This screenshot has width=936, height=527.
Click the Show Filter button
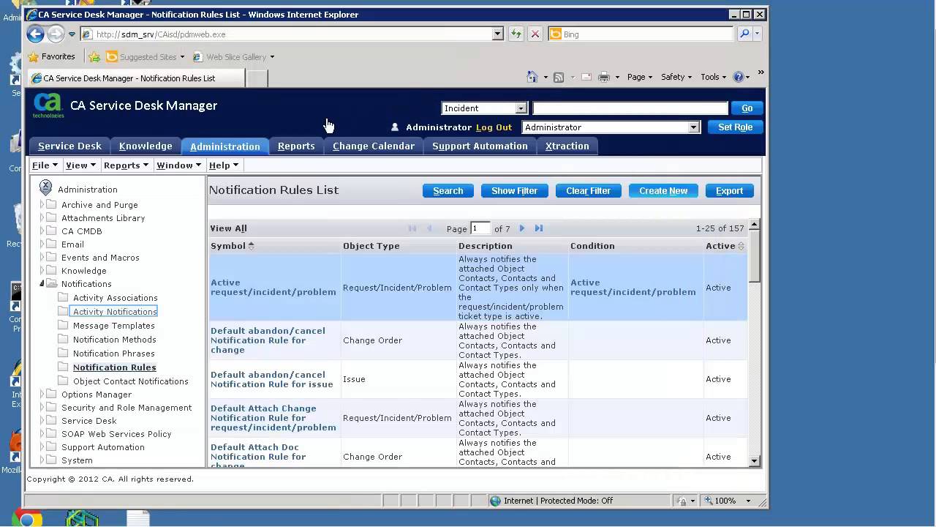pos(514,190)
